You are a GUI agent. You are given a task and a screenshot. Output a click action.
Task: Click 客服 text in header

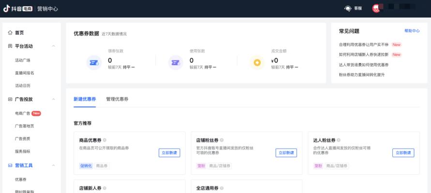pyautogui.click(x=358, y=9)
